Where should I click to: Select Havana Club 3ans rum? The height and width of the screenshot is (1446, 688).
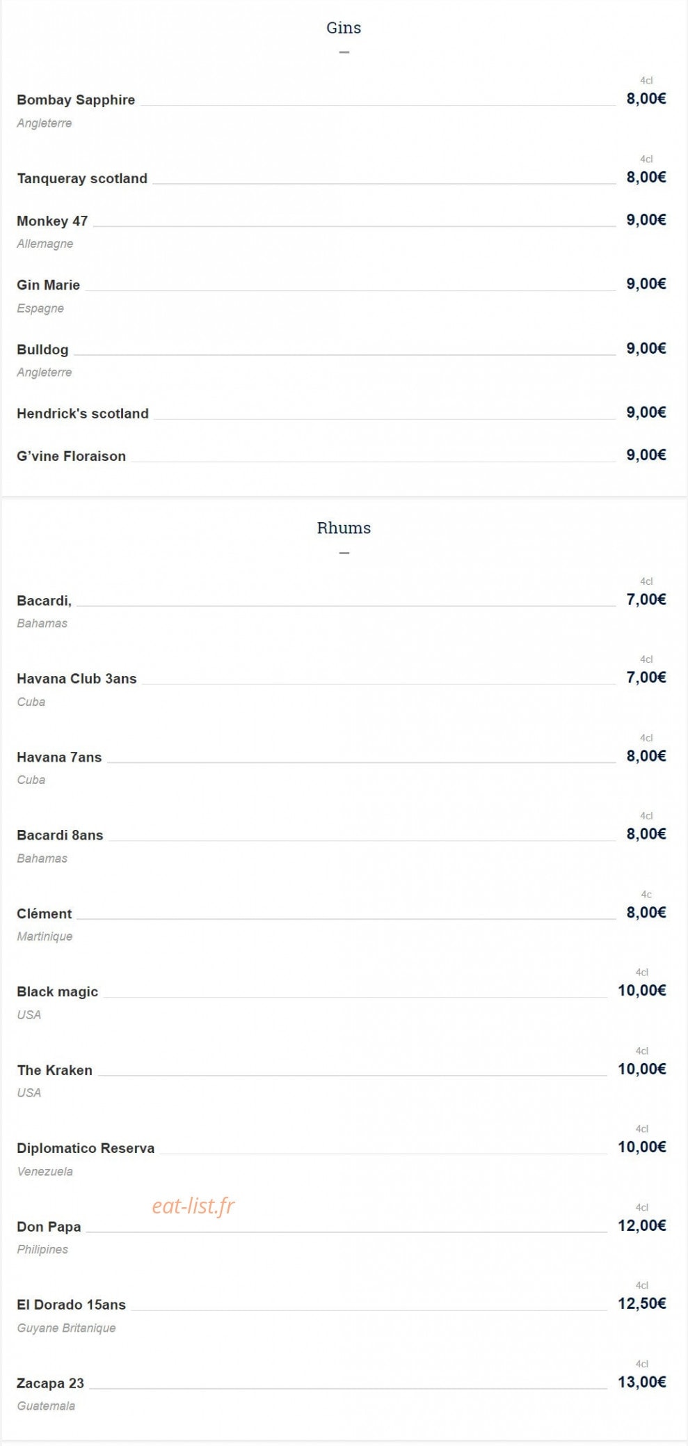point(77,678)
